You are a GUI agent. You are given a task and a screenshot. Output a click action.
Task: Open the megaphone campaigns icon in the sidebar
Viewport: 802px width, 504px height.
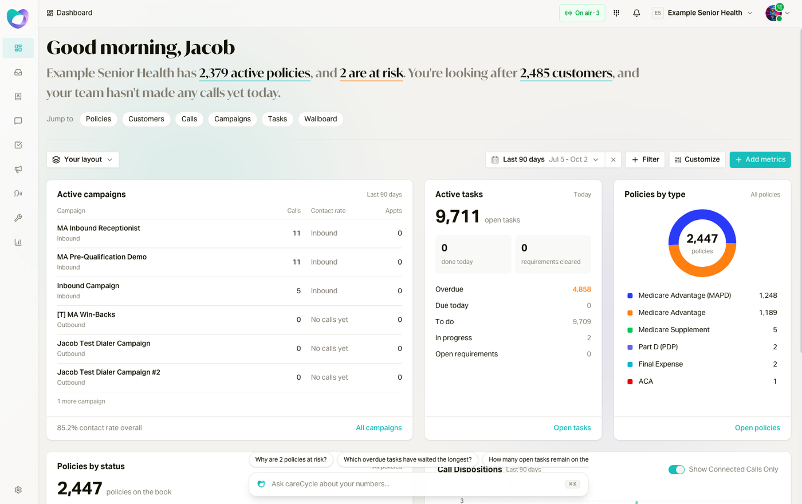[x=18, y=170]
